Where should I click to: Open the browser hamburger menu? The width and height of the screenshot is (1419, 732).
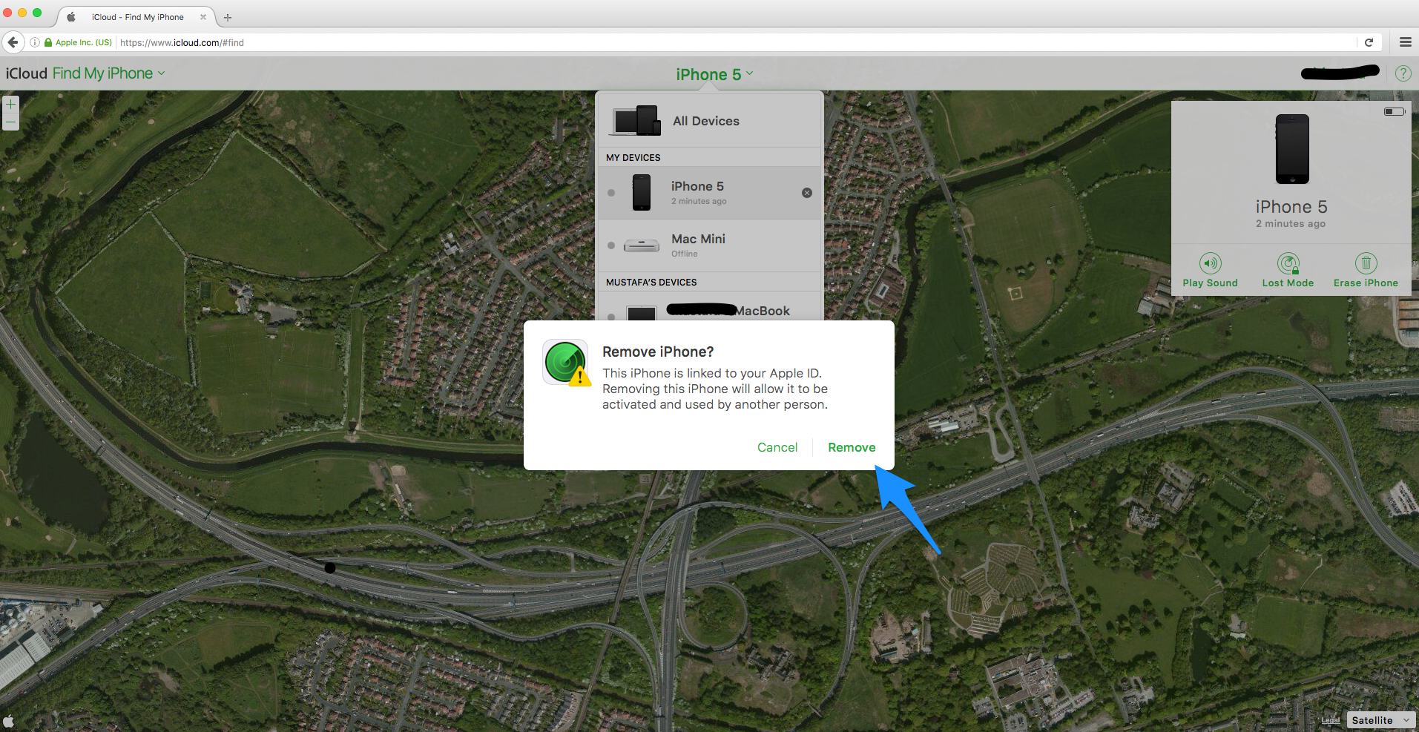1405,42
